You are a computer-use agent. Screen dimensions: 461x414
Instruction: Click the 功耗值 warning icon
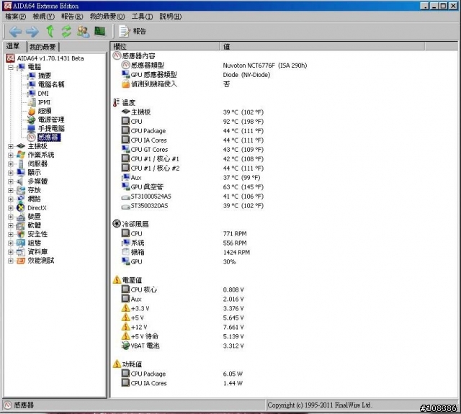point(117,364)
